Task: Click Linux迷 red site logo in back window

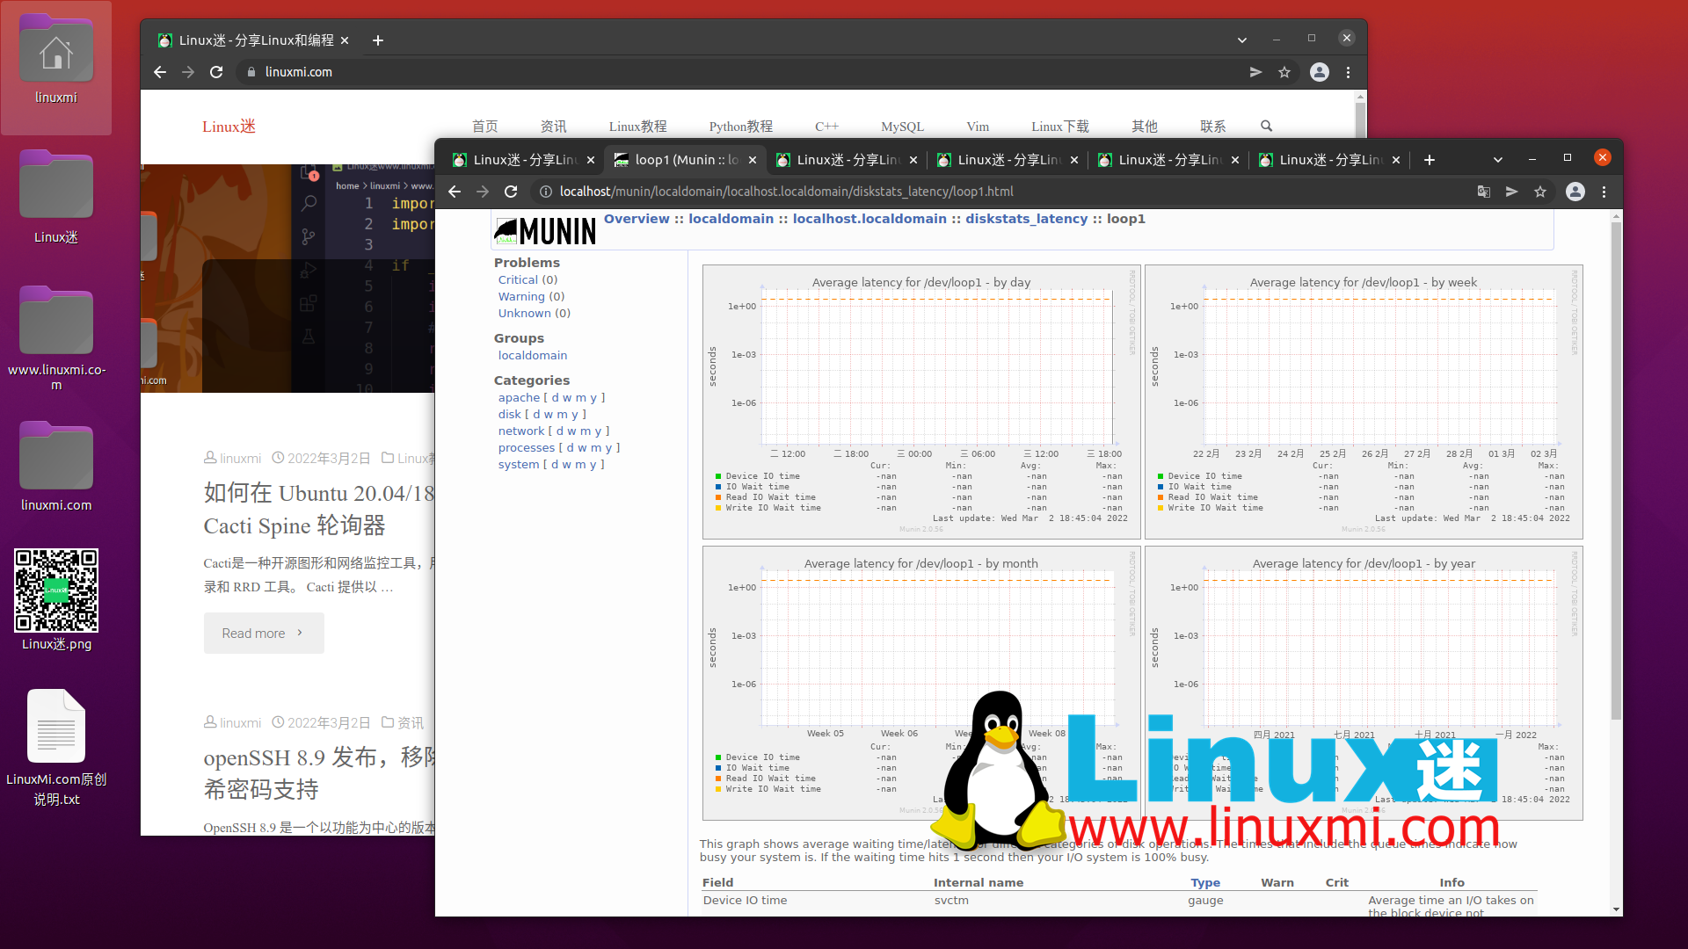Action: coord(229,127)
